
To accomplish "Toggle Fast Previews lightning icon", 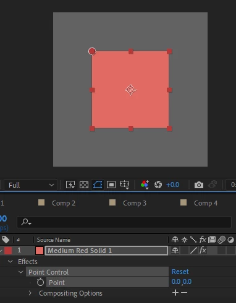I will point(70,185).
